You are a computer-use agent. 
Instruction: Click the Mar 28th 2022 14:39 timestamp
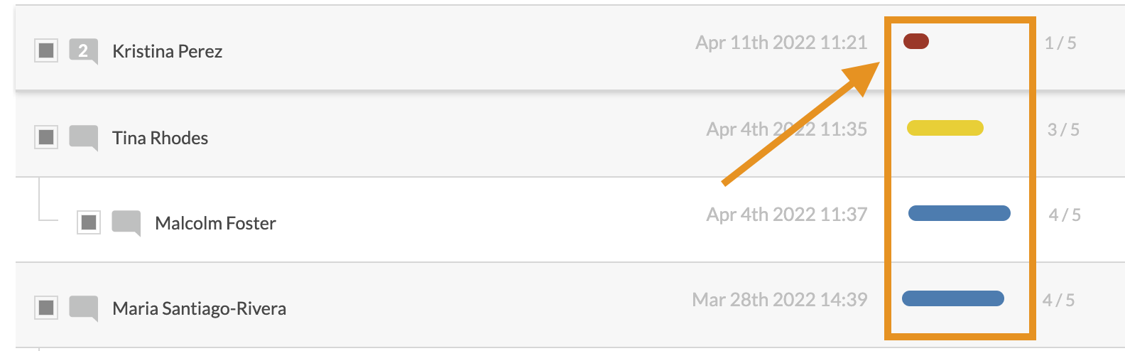coord(780,300)
